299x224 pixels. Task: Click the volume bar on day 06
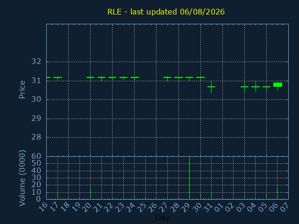pyautogui.click(x=277, y=193)
